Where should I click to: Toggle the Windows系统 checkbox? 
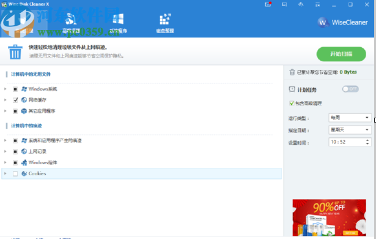[15, 89]
